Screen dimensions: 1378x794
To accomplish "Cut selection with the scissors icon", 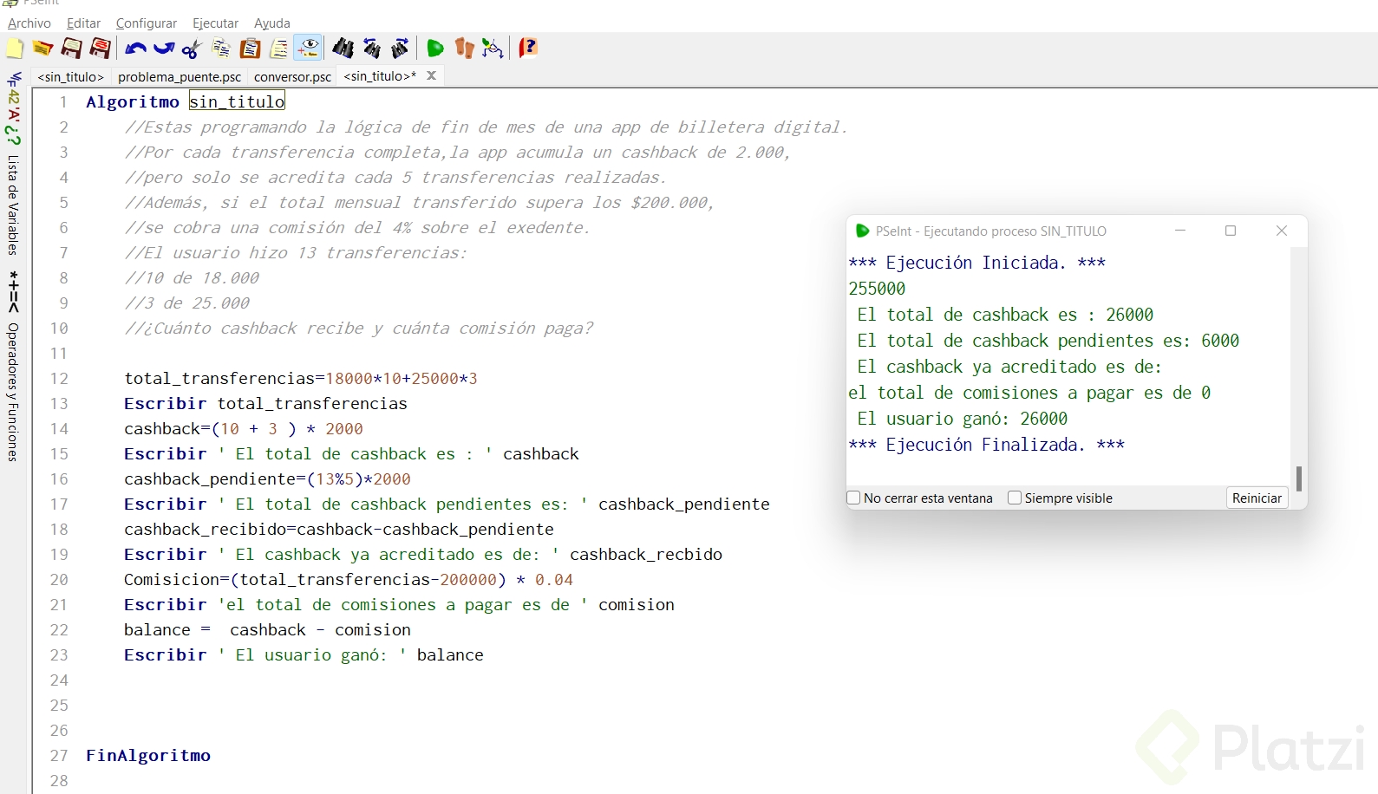I will (x=193, y=49).
